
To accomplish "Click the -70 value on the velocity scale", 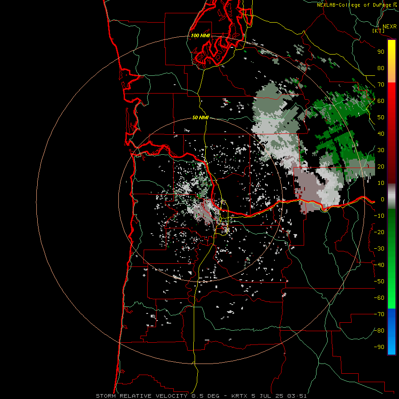I will click(379, 314).
